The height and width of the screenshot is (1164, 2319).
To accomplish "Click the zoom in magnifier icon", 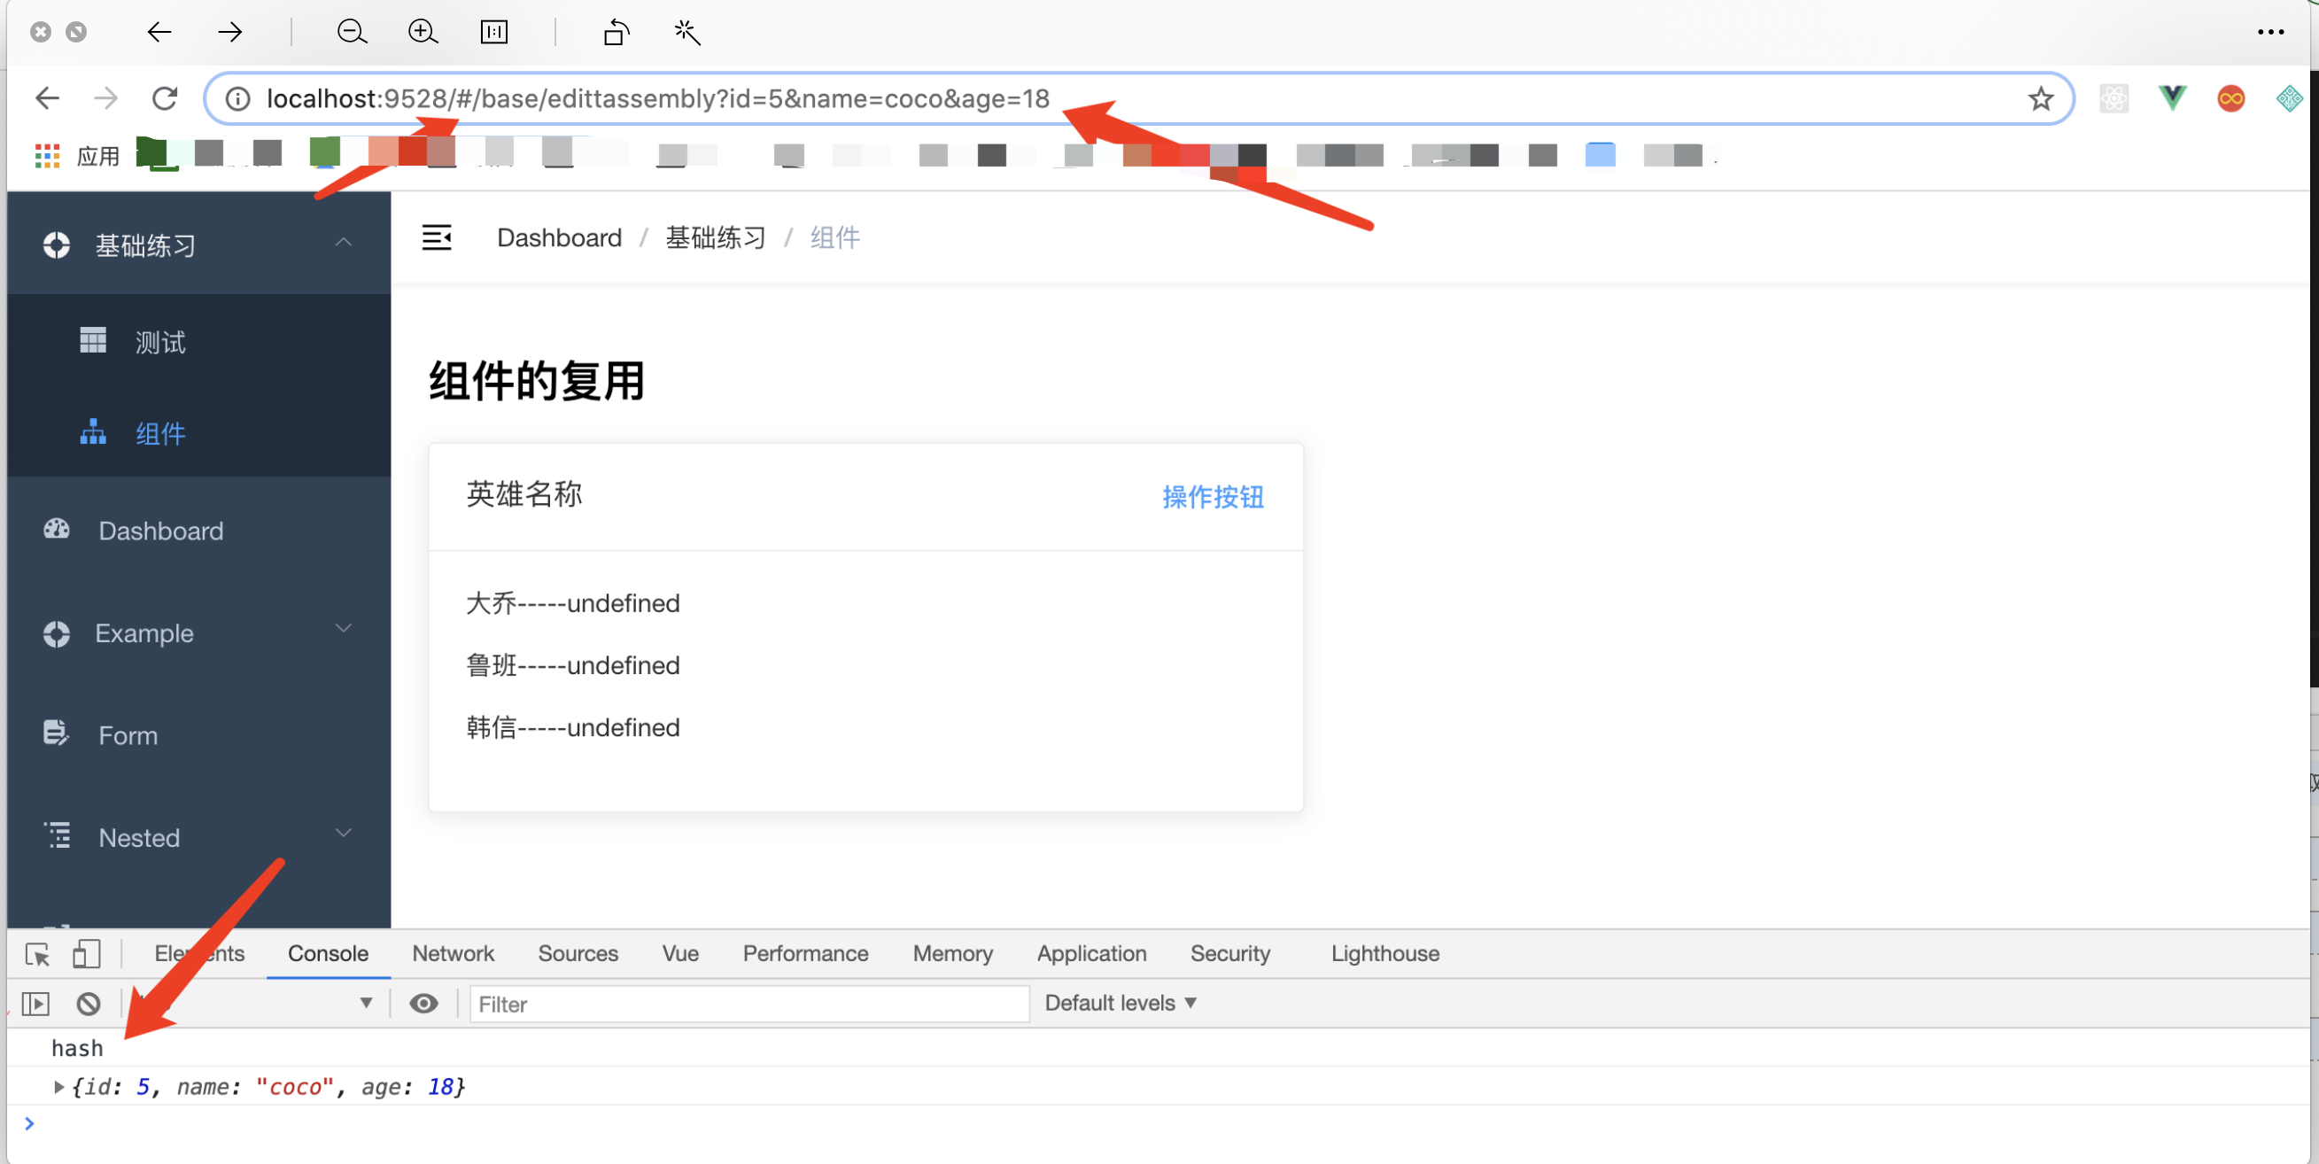I will (423, 33).
